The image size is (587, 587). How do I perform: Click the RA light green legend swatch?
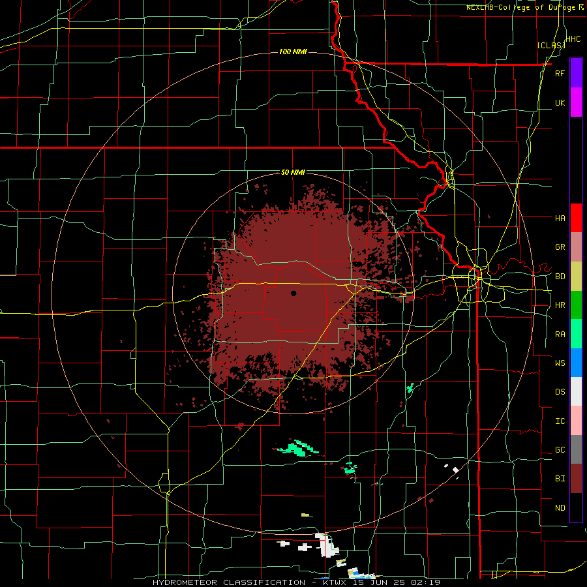click(576, 334)
